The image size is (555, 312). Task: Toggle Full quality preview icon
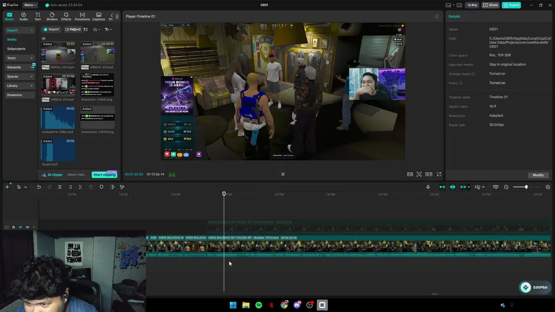[410, 174]
